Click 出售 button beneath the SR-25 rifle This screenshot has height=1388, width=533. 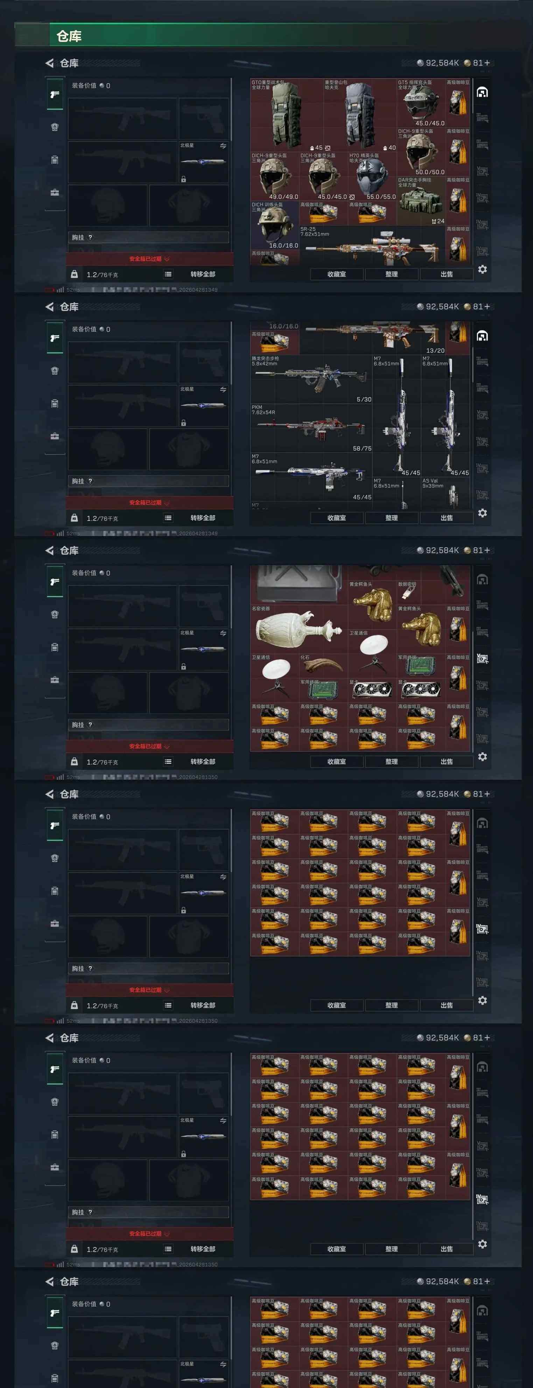[446, 274]
